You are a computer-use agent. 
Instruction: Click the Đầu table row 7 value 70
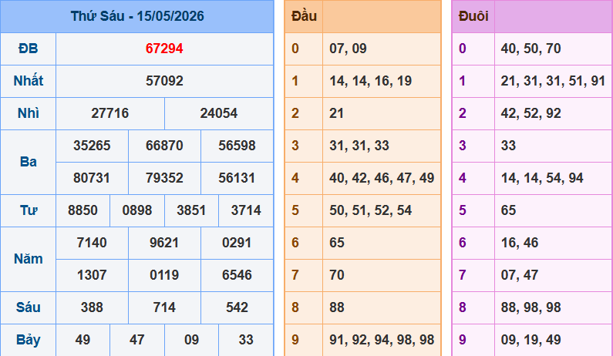pyautogui.click(x=337, y=275)
